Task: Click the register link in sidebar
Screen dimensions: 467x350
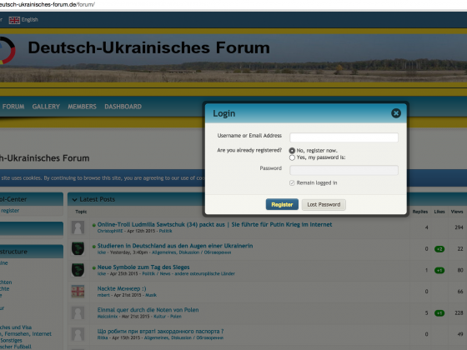Action: tap(10, 210)
